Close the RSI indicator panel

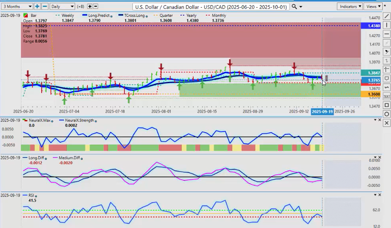click(x=380, y=195)
